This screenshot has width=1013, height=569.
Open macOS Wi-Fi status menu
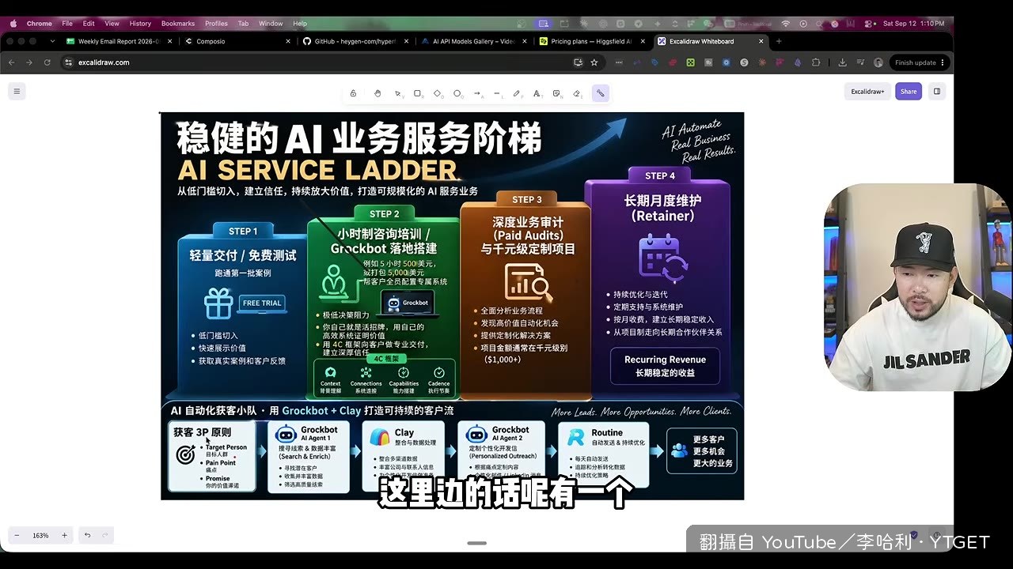pyautogui.click(x=786, y=24)
